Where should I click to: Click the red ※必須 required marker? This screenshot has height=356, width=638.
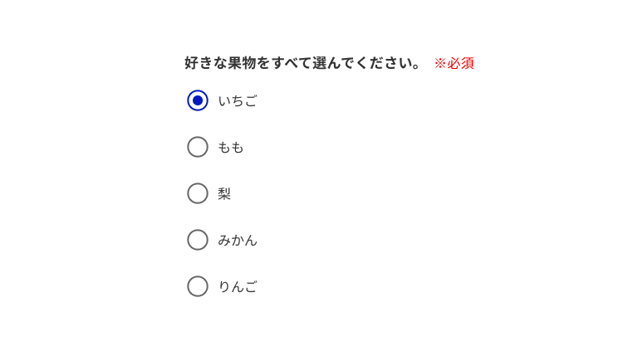454,63
